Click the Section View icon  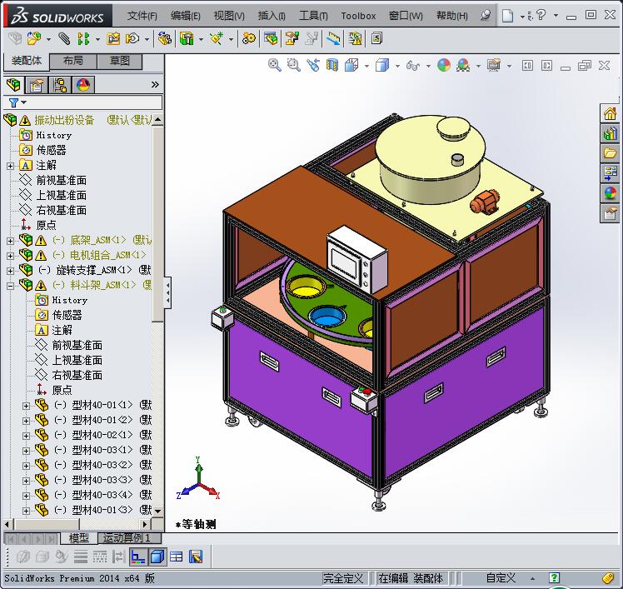click(x=332, y=65)
